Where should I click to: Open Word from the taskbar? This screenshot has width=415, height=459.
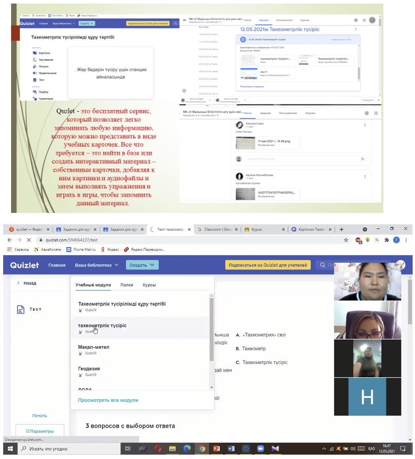[231, 448]
